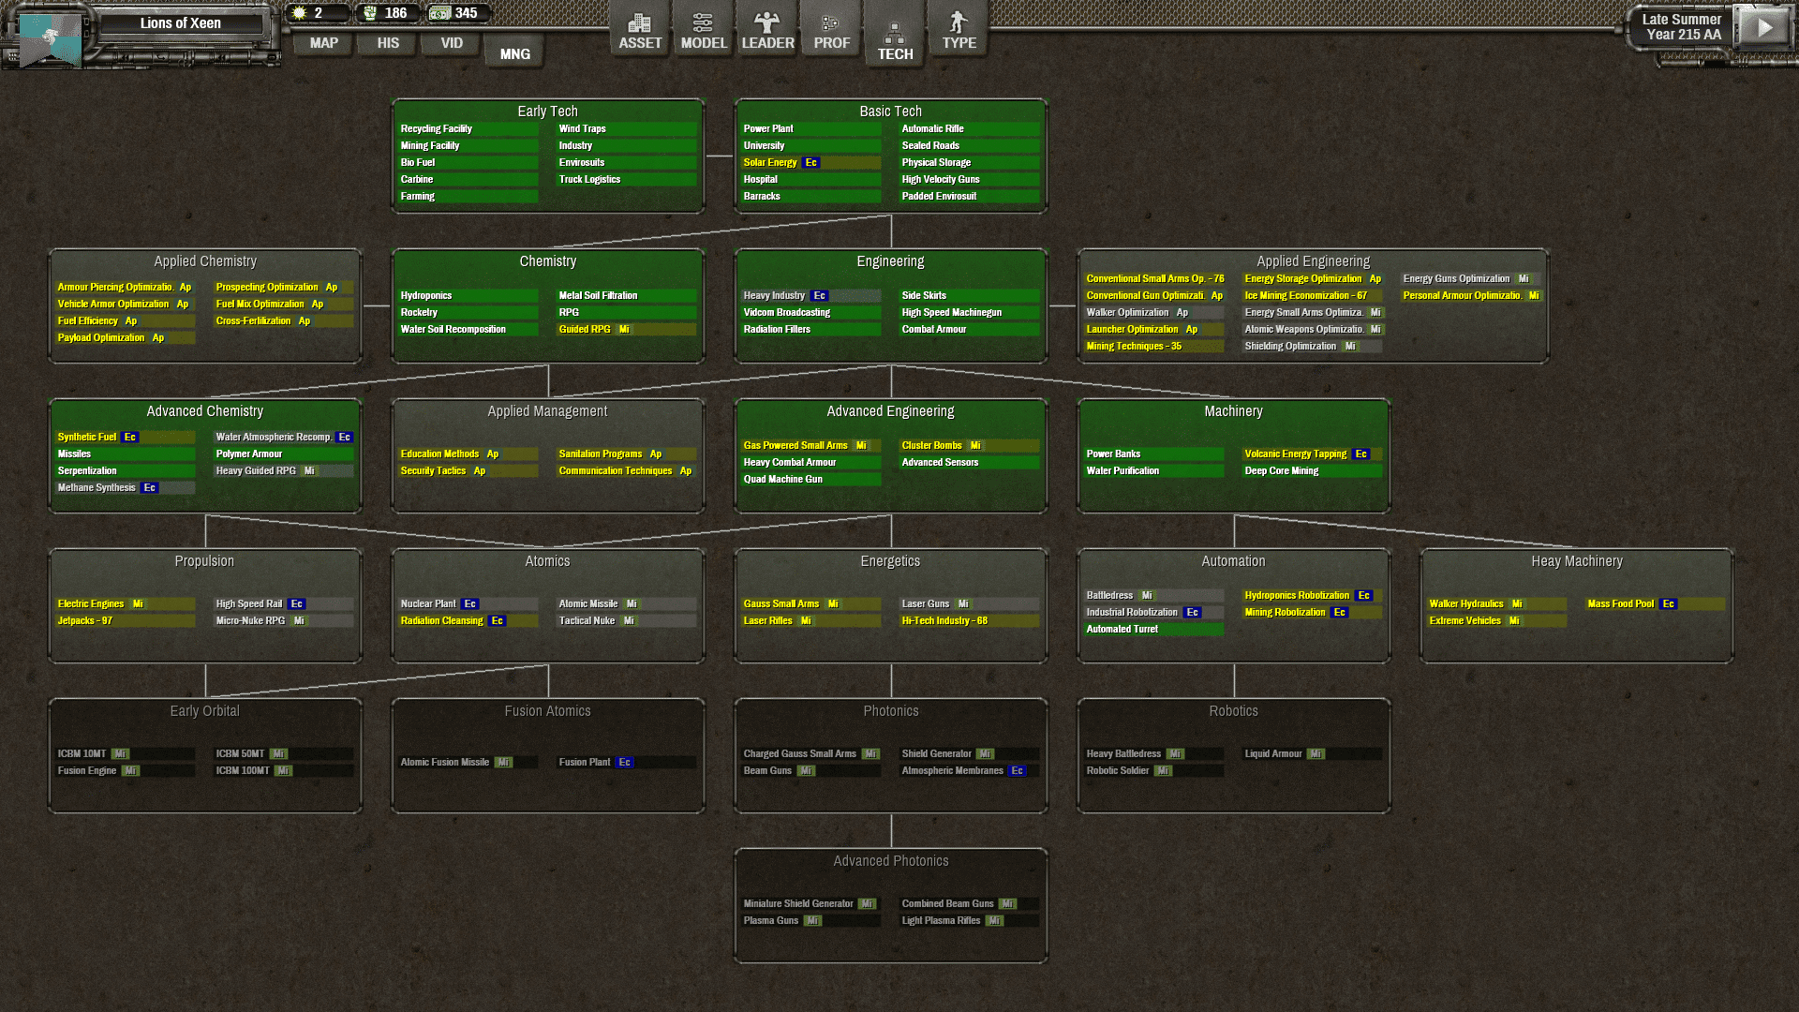
Task: Click the fist political points icon
Action: pos(370,13)
